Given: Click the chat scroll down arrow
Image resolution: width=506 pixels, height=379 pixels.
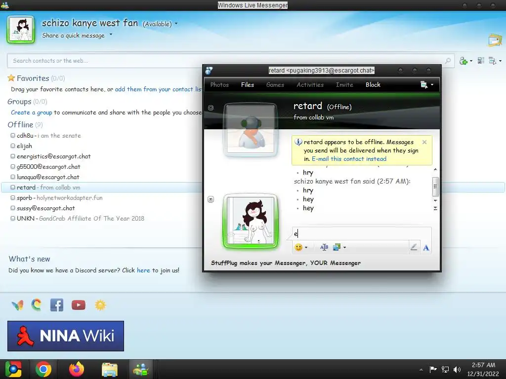Looking at the screenshot, I should click(435, 200).
